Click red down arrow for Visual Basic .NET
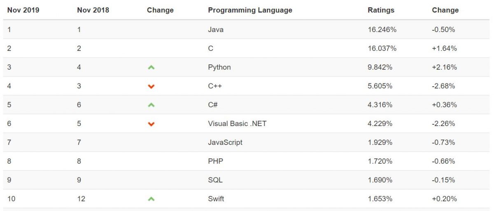Image resolution: width=494 pixels, height=211 pixels. pos(151,124)
